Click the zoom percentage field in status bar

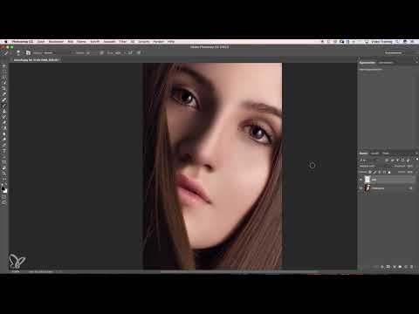click(x=16, y=271)
